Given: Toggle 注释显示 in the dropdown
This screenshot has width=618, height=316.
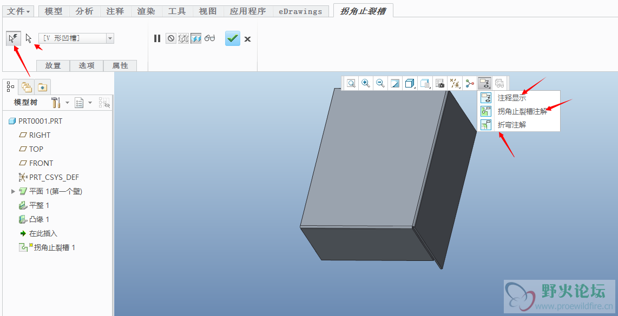Looking at the screenshot, I should [518, 98].
